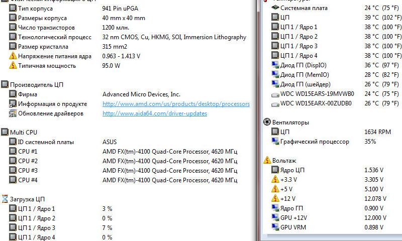Viewport: 402px width, 241px height.
Task: Click the fan icon beside Вентиляторы
Action: [x=267, y=122]
